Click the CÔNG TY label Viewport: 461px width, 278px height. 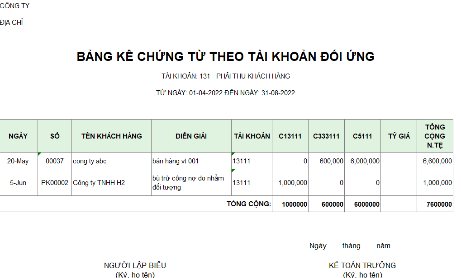[14, 5]
